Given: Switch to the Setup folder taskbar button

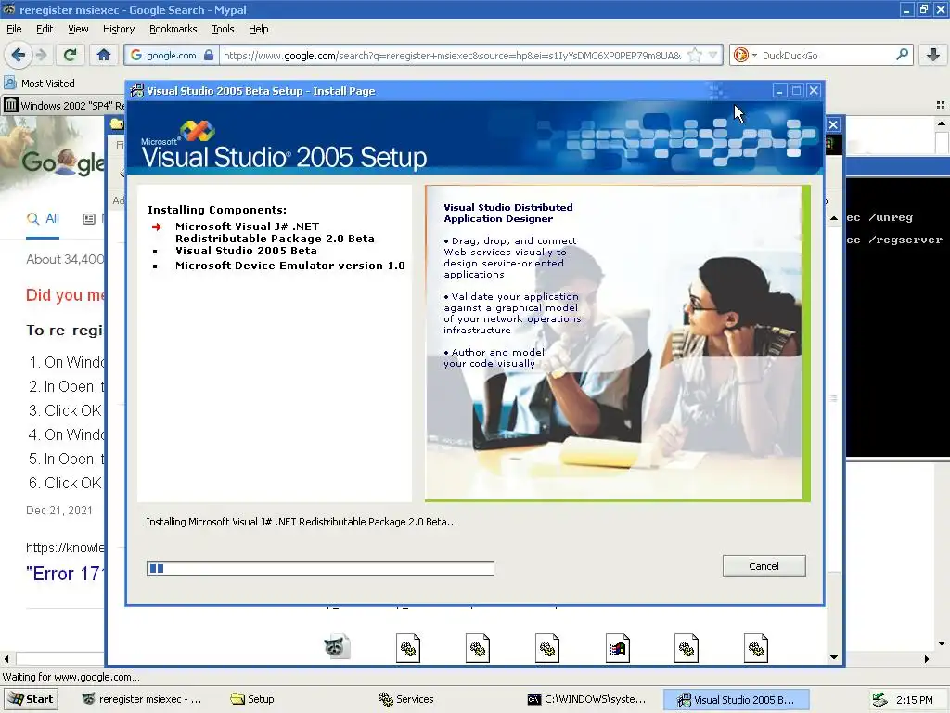Looking at the screenshot, I should 253,699.
